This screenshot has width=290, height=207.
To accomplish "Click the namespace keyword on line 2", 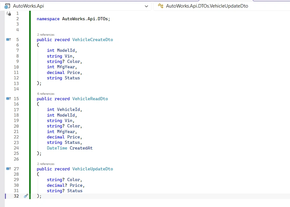I will pos(48,19).
